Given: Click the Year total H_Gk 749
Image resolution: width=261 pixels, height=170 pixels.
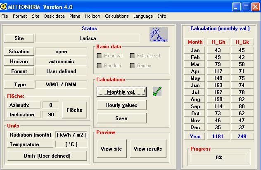Looking at the screenshot, I should pyautogui.click(x=242, y=137).
